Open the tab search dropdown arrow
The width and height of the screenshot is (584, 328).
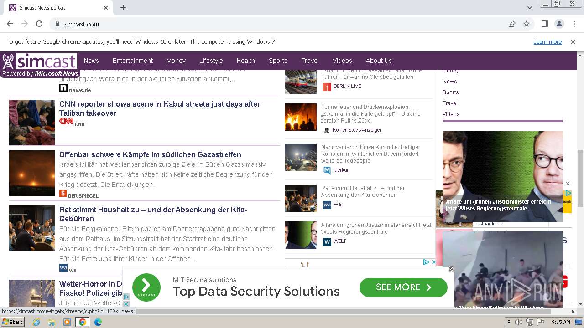(530, 8)
